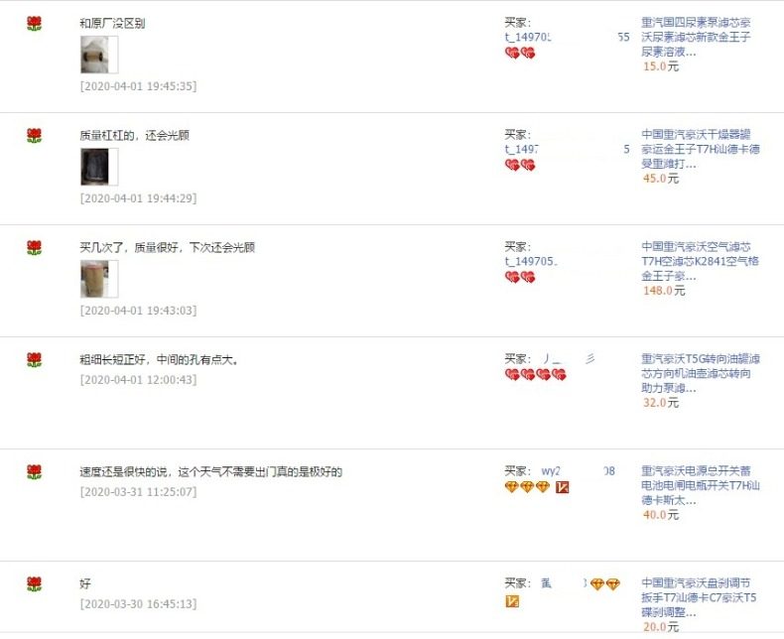Click the three gold diamonds for buyer wy2

527,487
